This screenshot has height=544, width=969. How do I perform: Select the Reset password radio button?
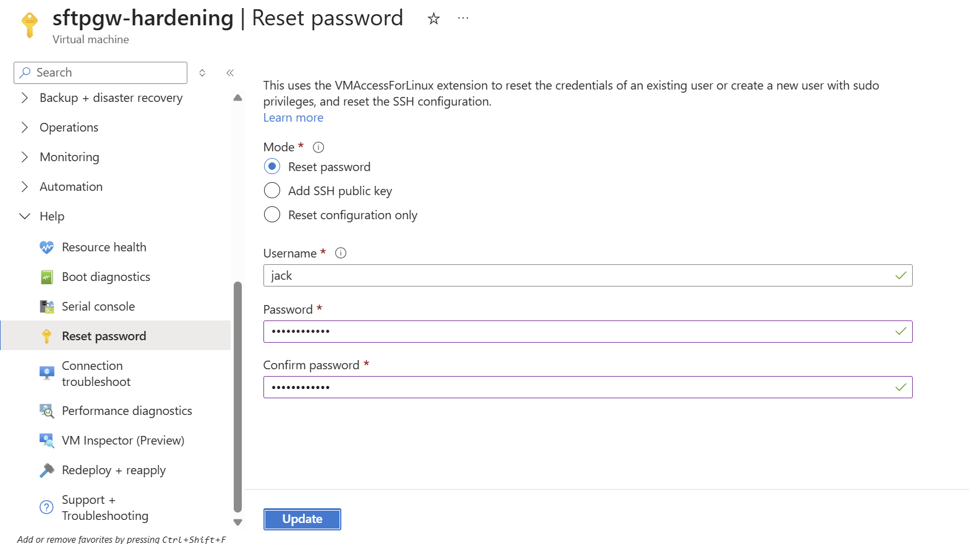(x=272, y=167)
